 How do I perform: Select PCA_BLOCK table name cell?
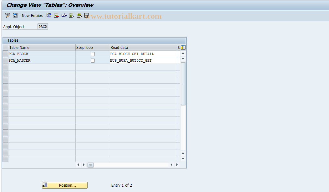point(42,54)
